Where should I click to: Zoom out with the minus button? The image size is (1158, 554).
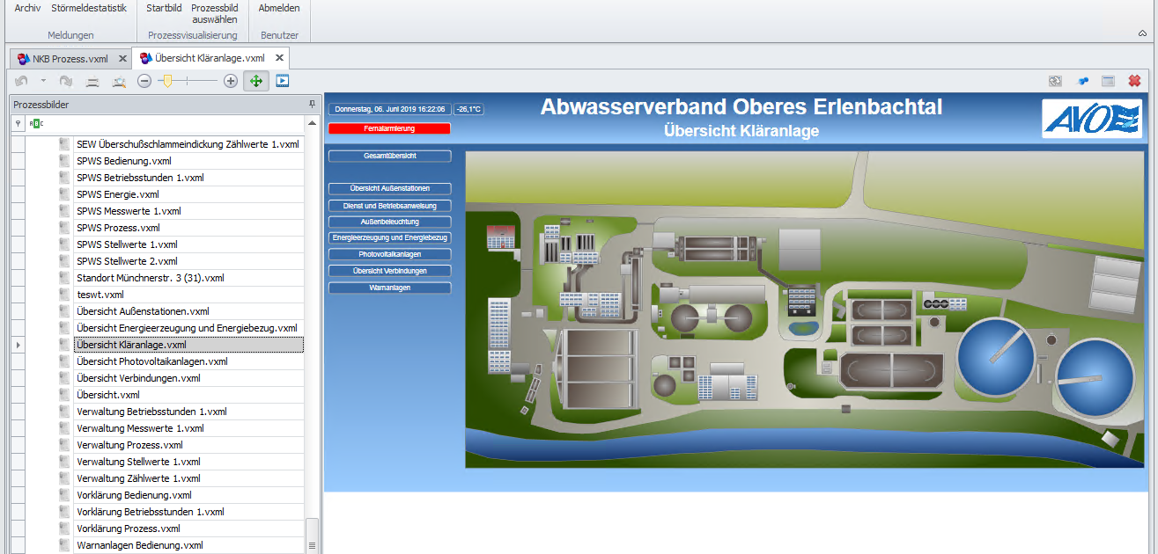144,81
